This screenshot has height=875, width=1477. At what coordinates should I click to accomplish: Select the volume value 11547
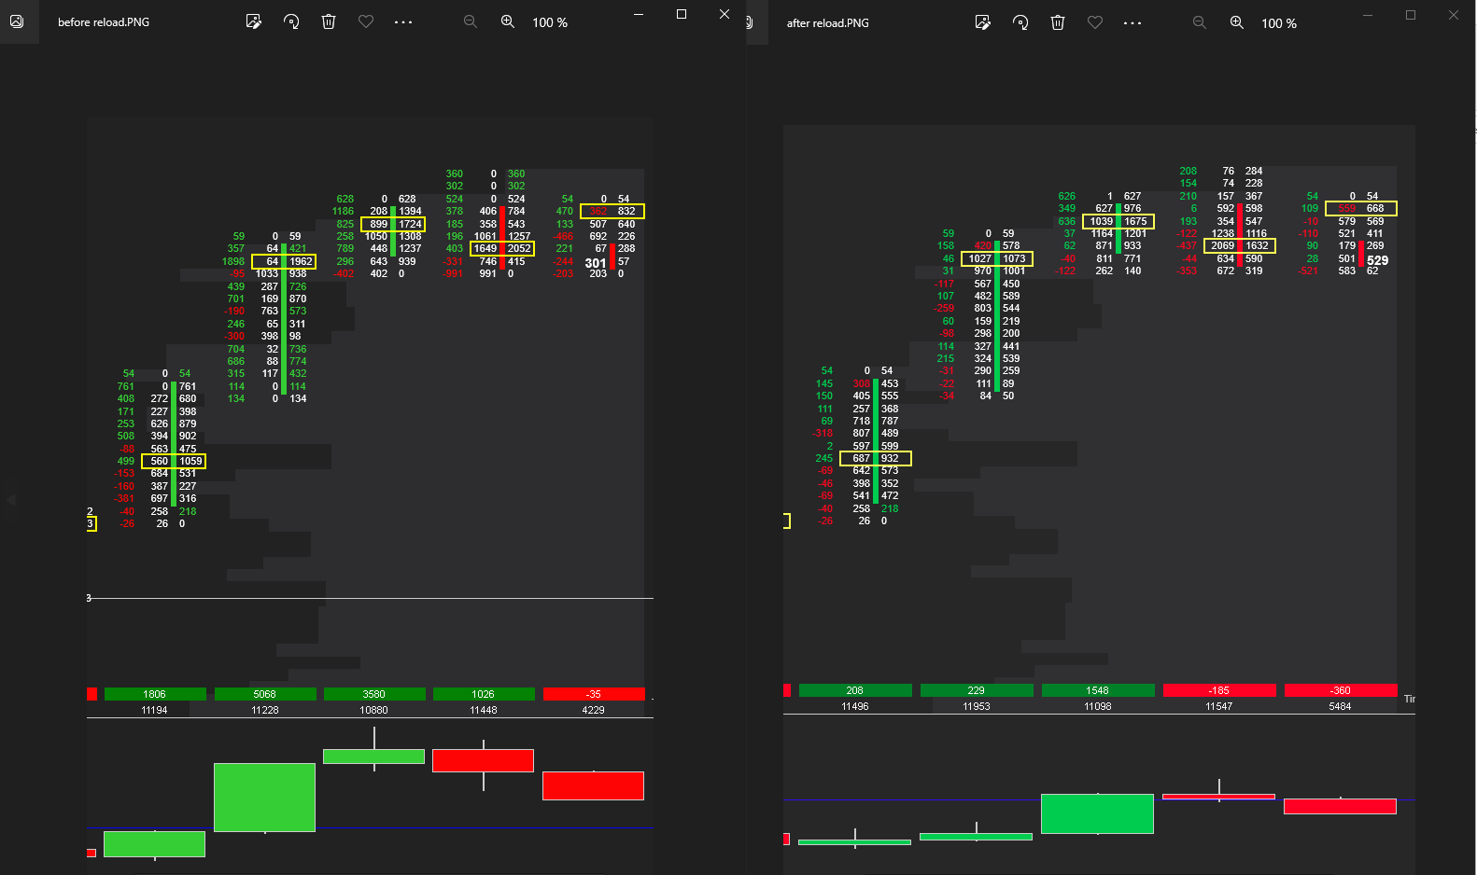(1219, 706)
